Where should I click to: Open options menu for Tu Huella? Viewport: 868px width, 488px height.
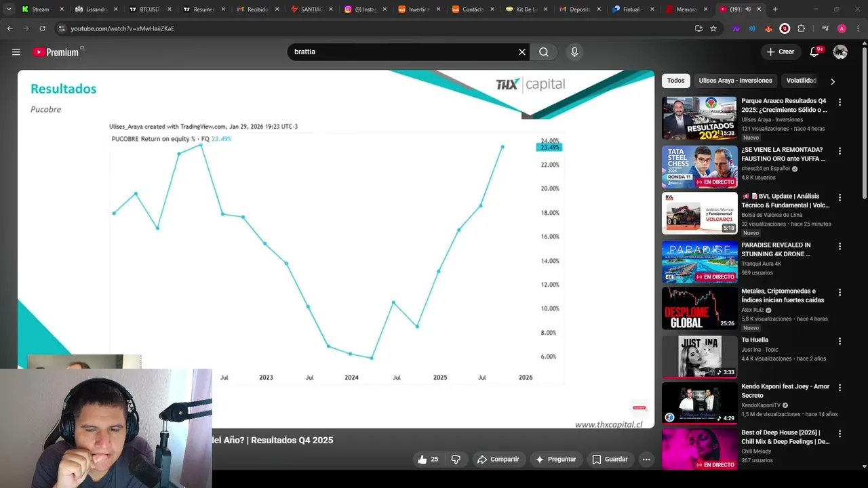840,342
